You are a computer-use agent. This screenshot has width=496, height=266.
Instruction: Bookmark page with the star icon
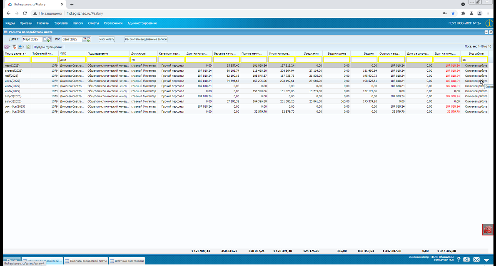coord(453,13)
